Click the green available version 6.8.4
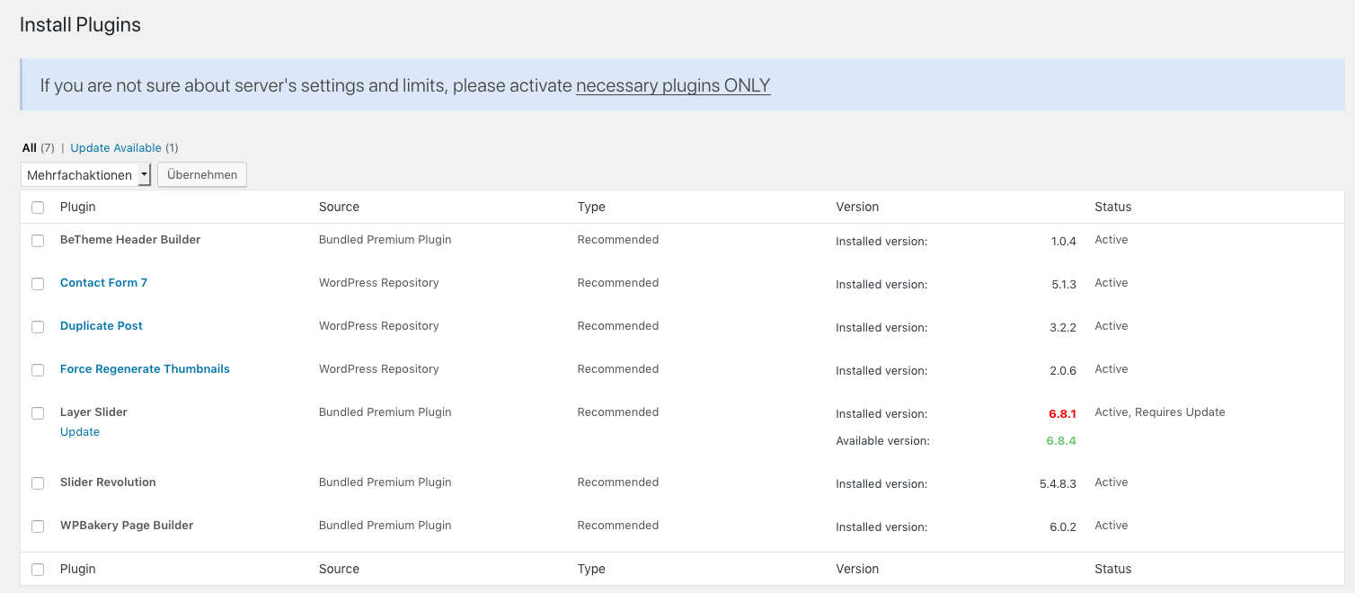This screenshot has width=1355, height=593. 1061,441
